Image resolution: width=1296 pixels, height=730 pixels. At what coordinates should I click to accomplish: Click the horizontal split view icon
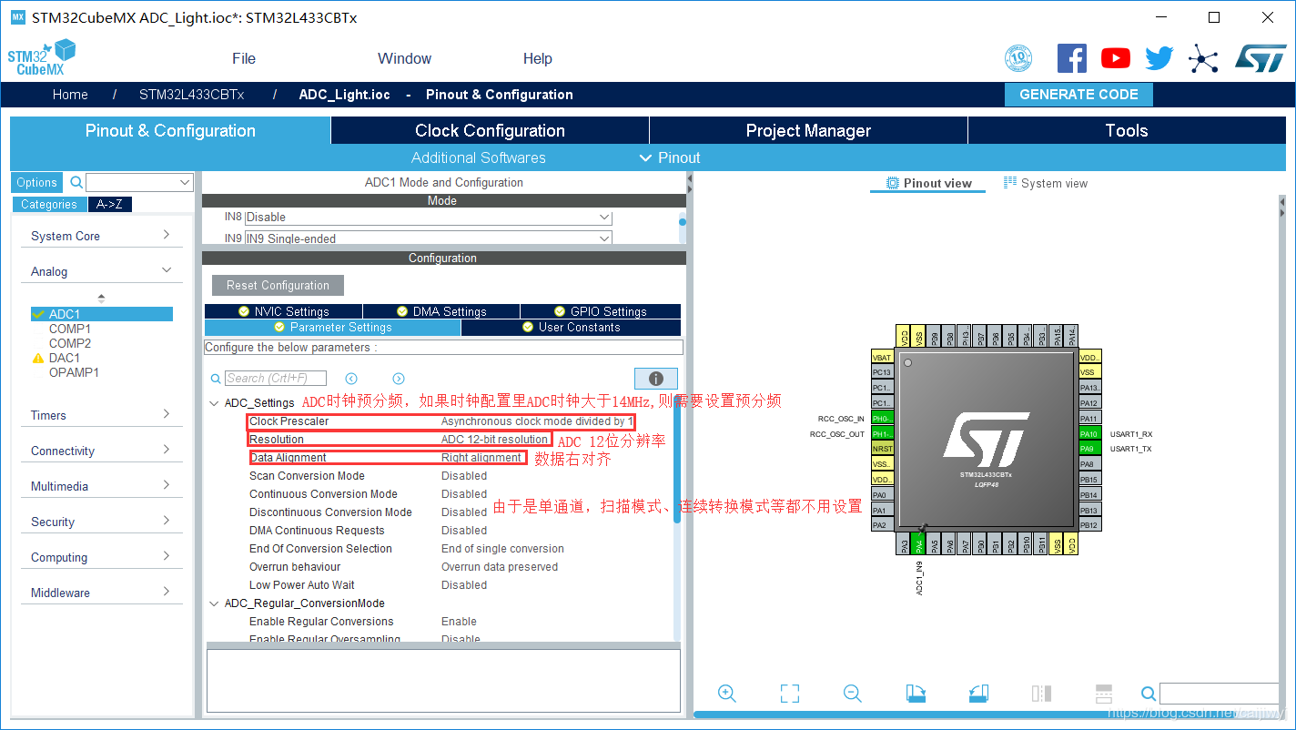(1104, 694)
